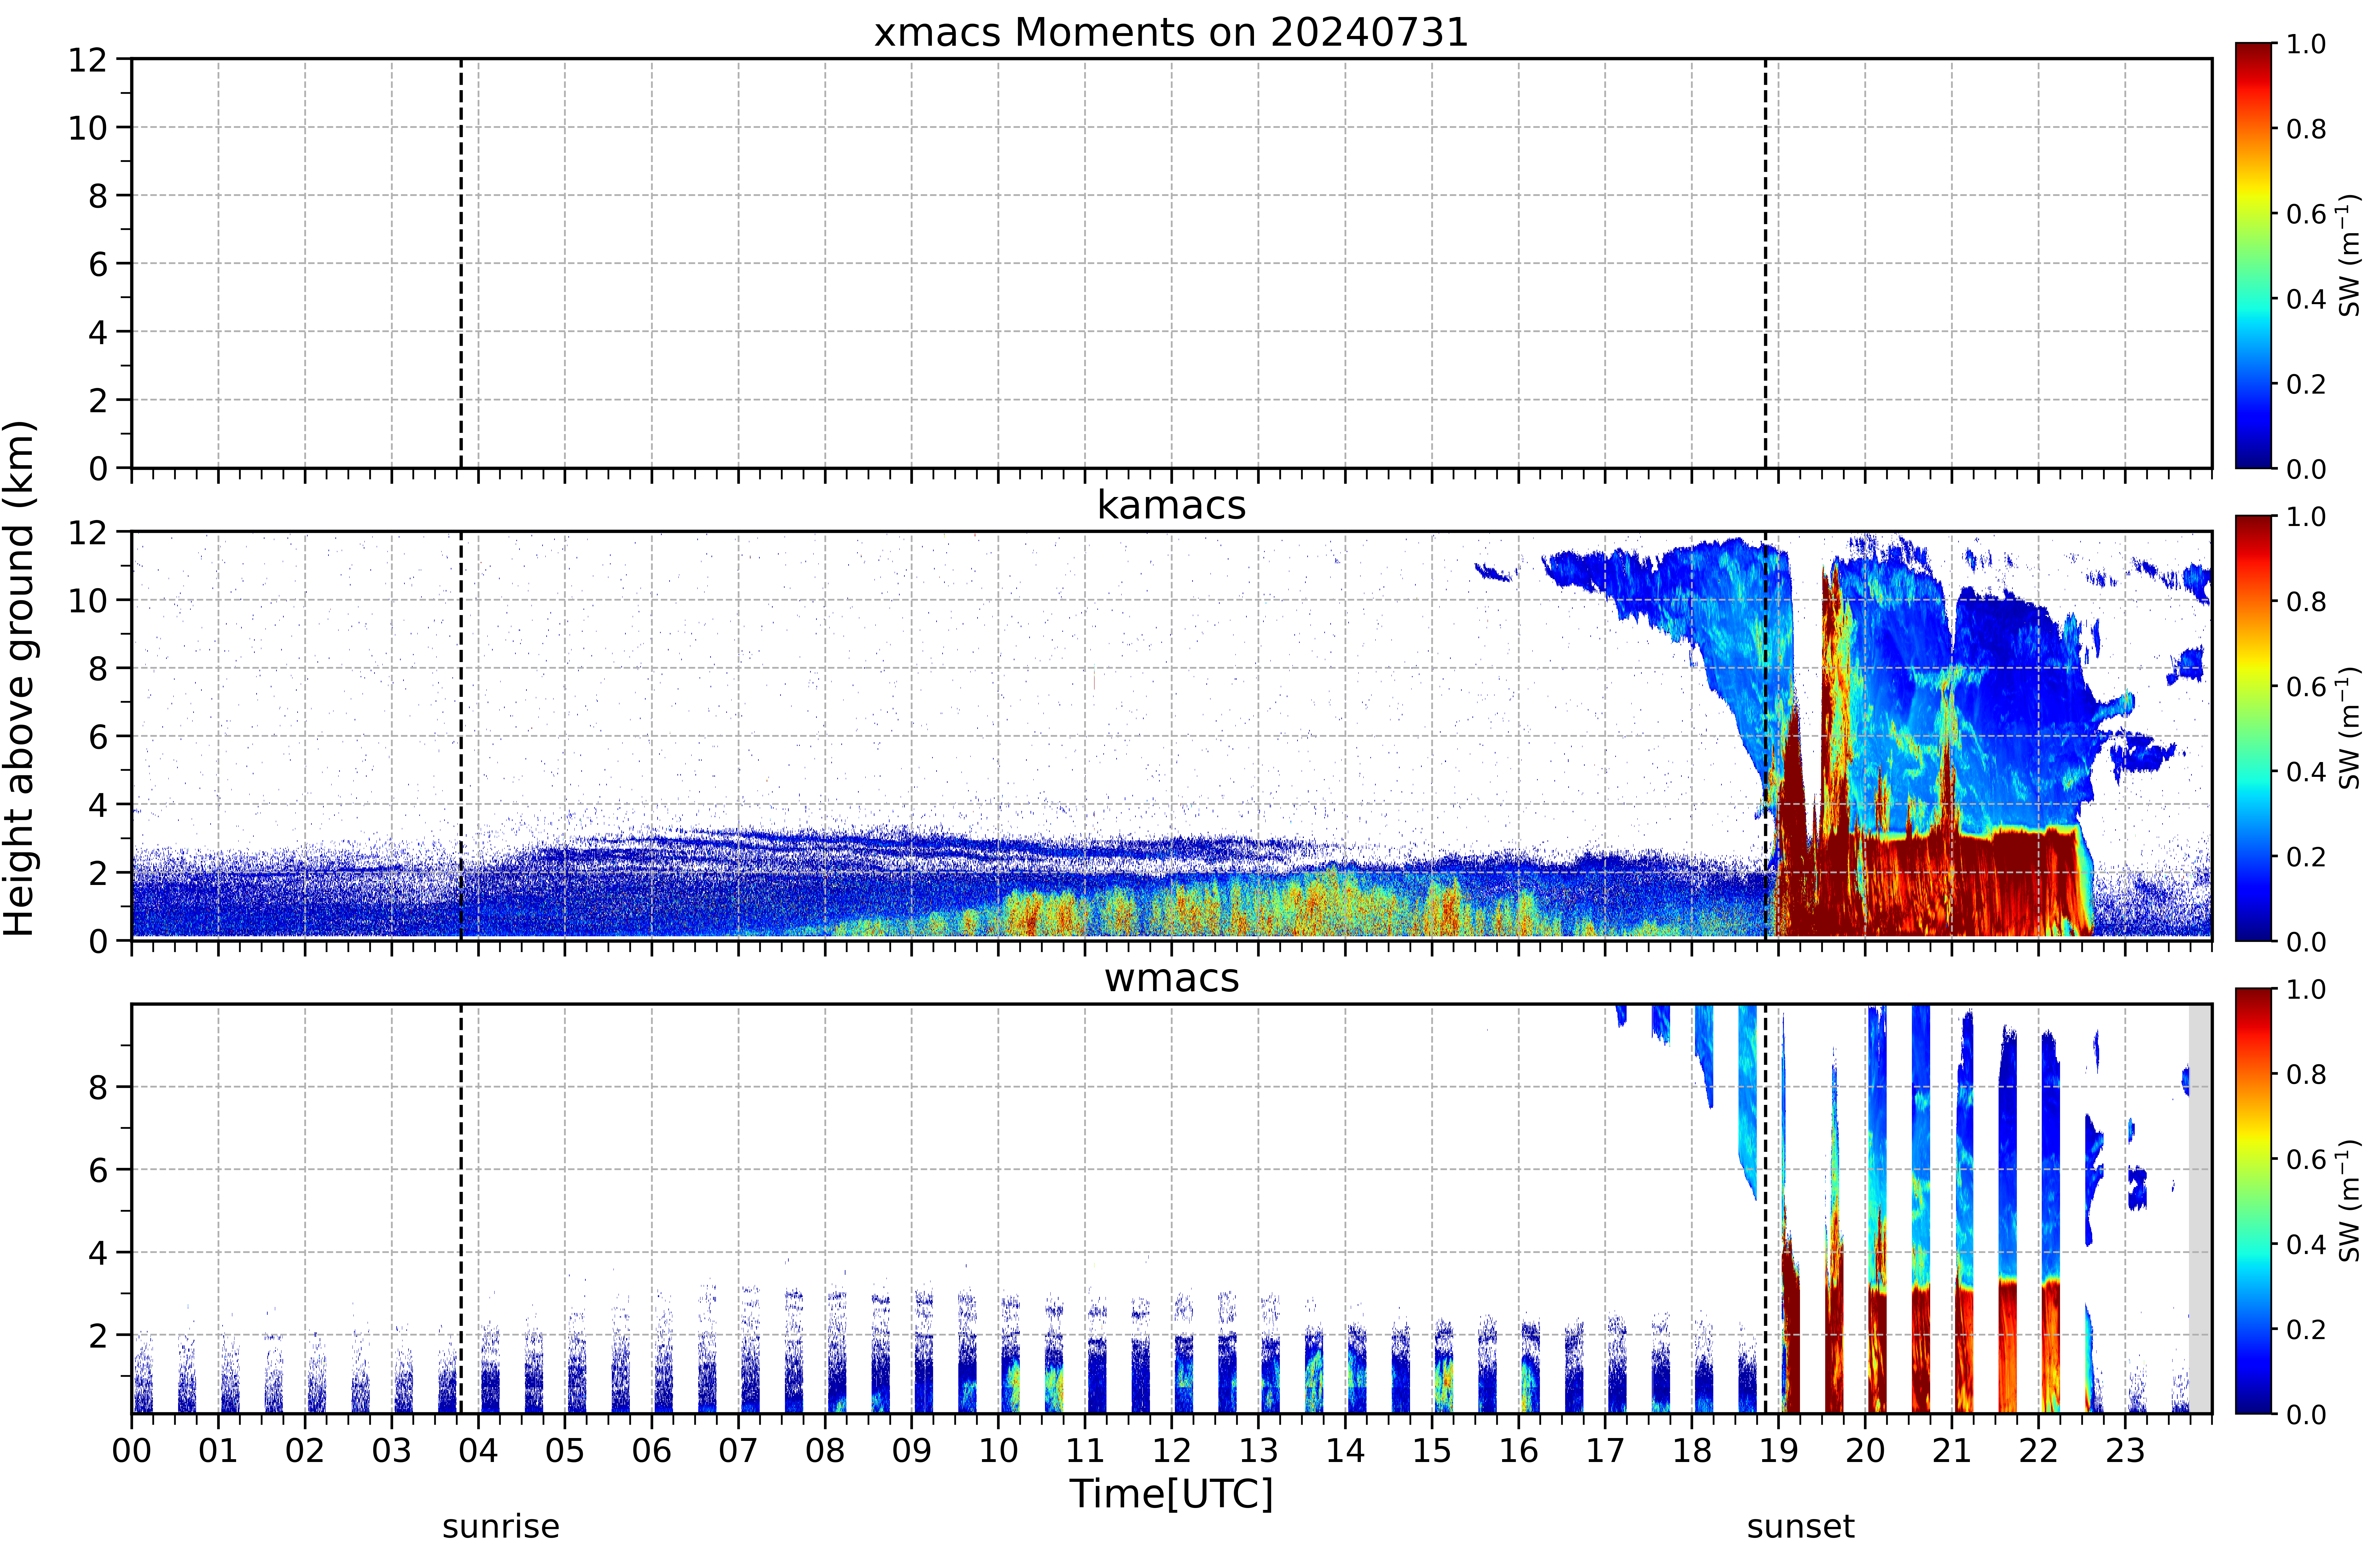Click the time tick label '08'
The height and width of the screenshot is (1560, 2380).
825,1451
